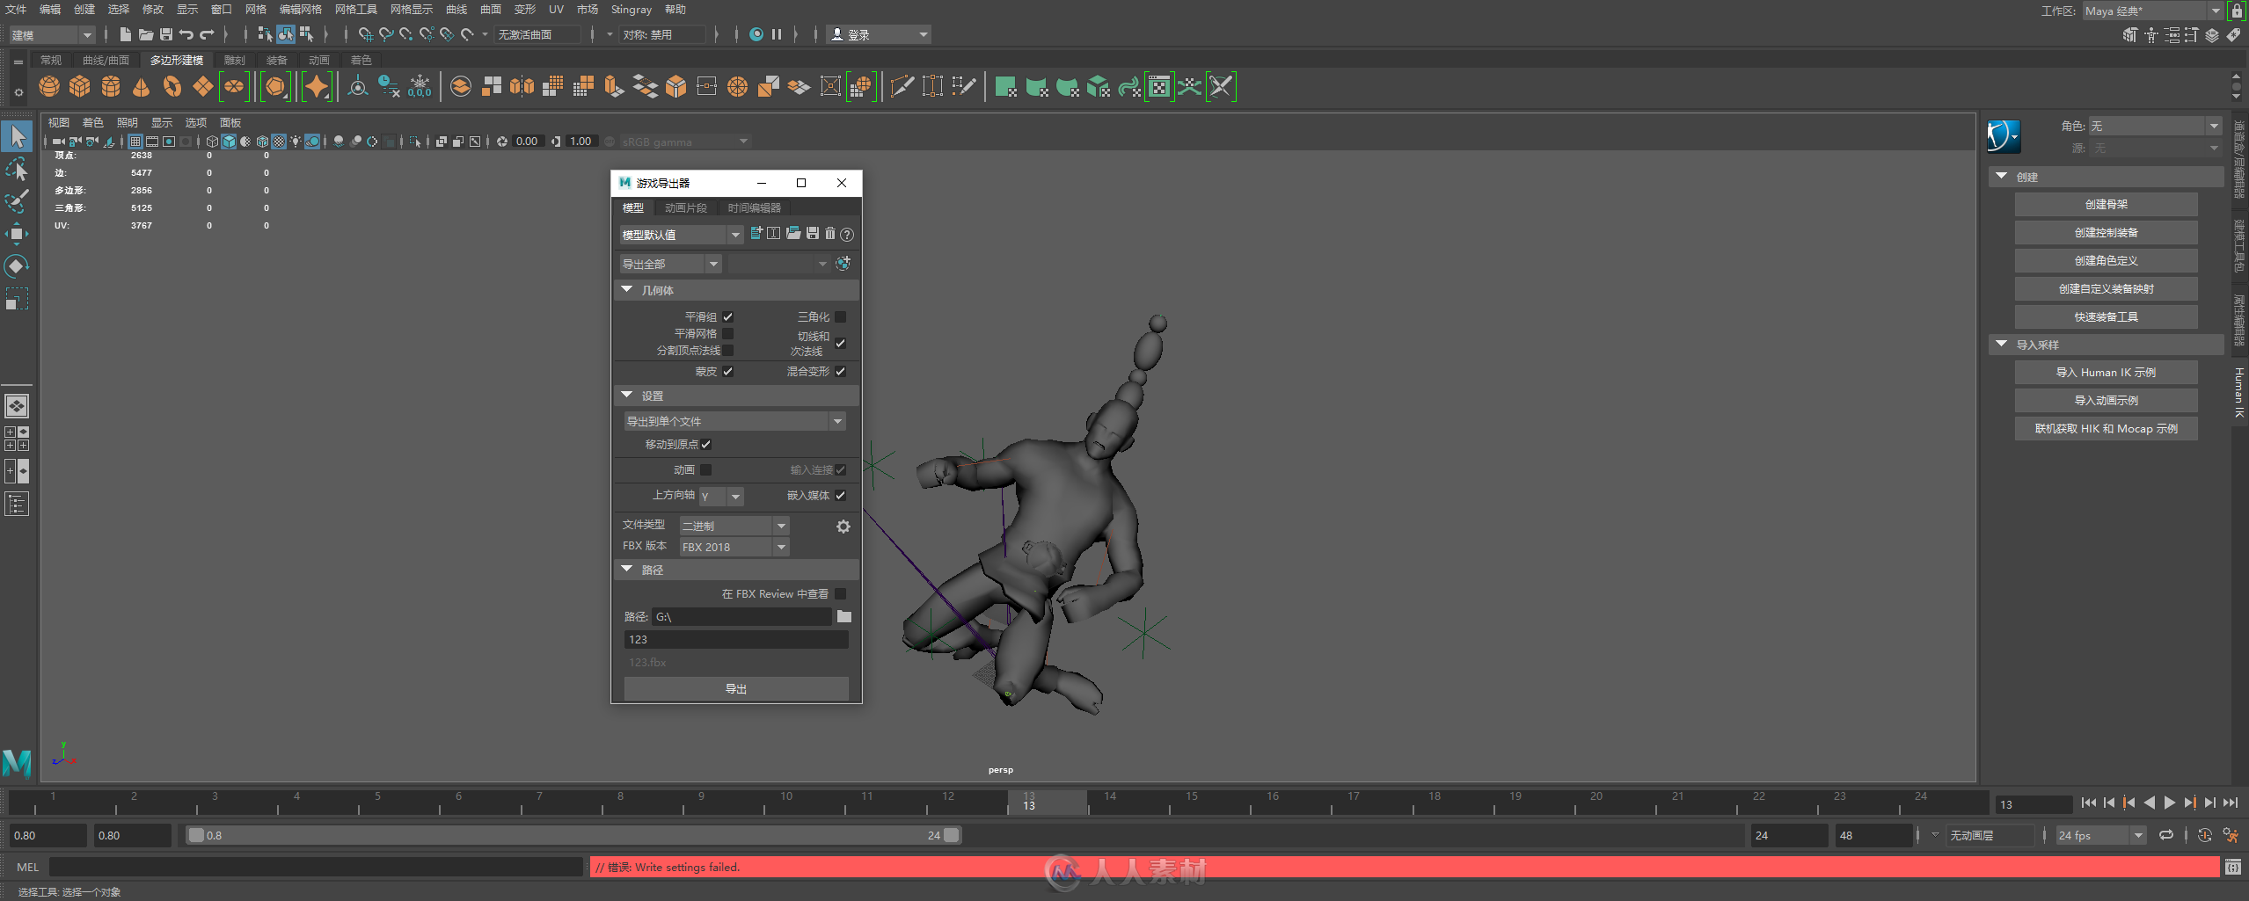Click the 创建骨架 button
2249x901 pixels.
(x=2105, y=204)
